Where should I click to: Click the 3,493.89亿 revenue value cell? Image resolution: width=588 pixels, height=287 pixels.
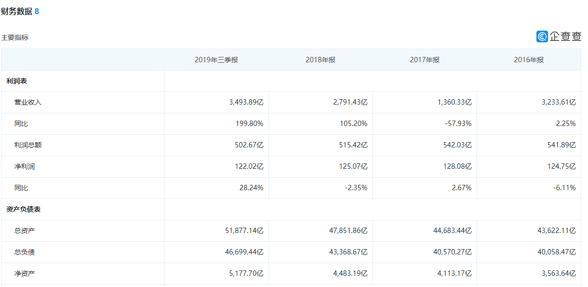[x=246, y=102]
